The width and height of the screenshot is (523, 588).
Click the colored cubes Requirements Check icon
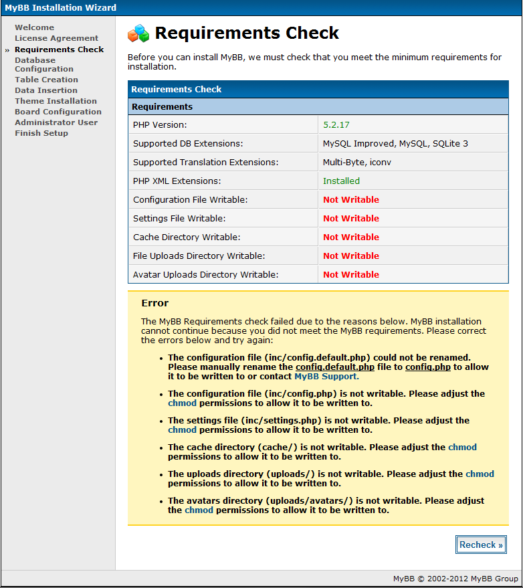[x=138, y=33]
